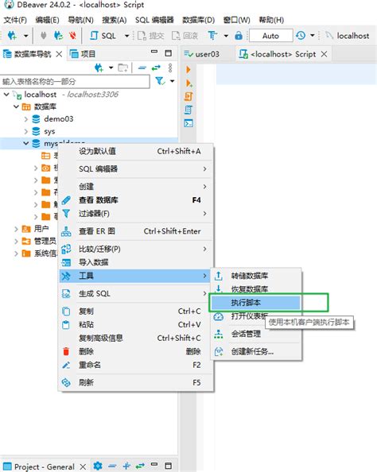The height and width of the screenshot is (472, 377).
Task: Close the 数据库导航 tab
Action: (x=59, y=54)
